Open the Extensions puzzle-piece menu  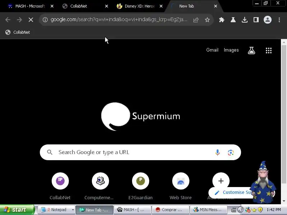[x=222, y=20]
